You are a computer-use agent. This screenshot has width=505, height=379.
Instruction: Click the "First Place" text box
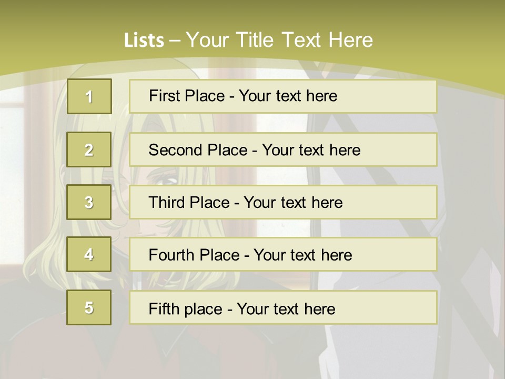283,96
